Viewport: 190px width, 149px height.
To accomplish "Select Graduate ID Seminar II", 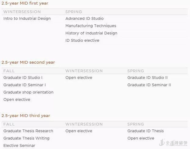I will [x=149, y=85].
